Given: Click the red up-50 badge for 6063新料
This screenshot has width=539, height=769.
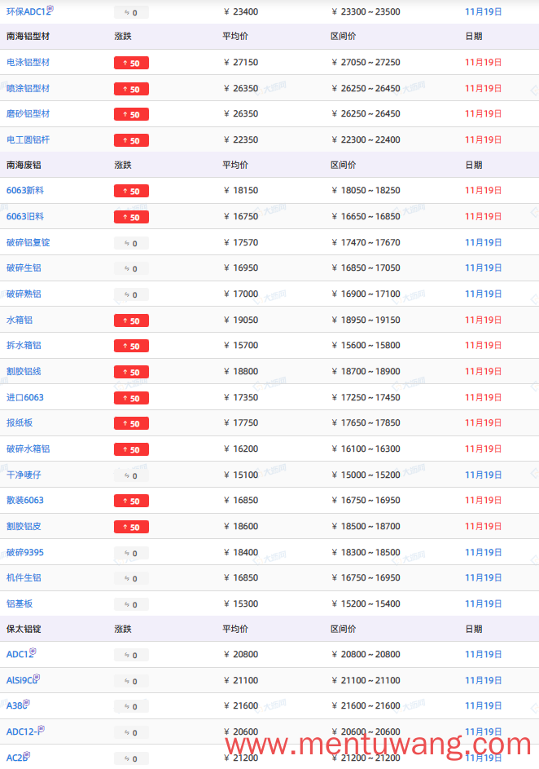Looking at the screenshot, I should pyautogui.click(x=131, y=191).
